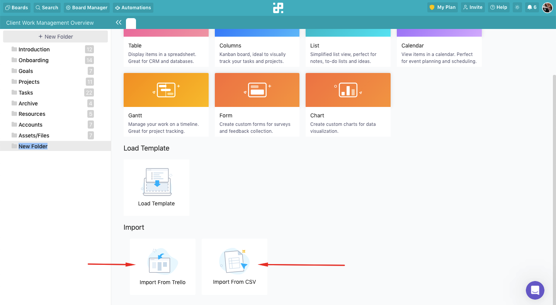Click the Import From CSV icon
This screenshot has width=556, height=305.
[x=234, y=261]
